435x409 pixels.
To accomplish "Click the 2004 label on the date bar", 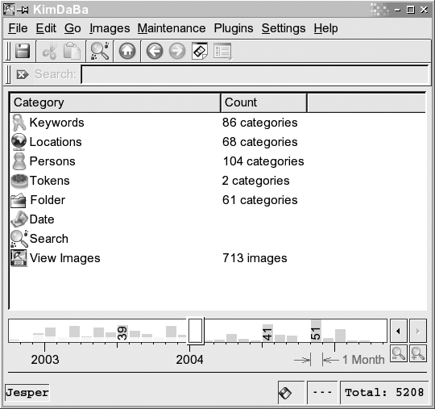I will point(190,360).
